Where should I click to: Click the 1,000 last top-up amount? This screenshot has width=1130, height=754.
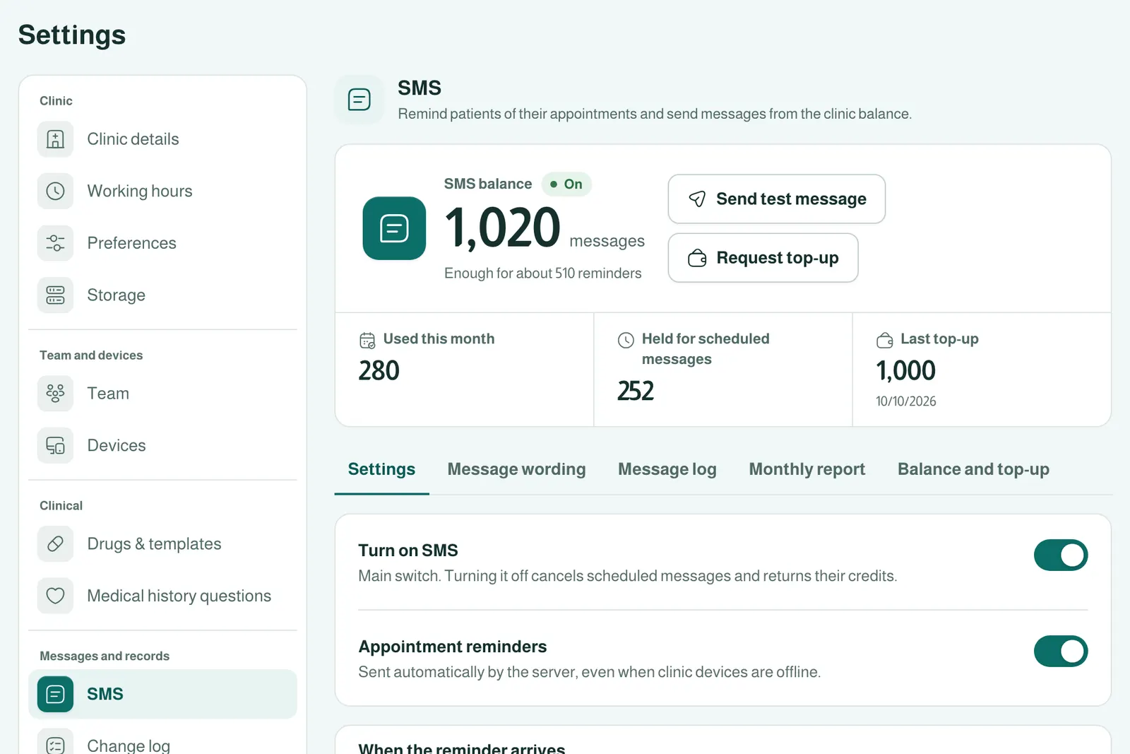pyautogui.click(x=906, y=371)
